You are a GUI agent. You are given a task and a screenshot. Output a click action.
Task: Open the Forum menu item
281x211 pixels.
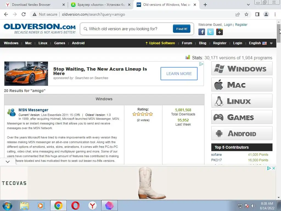[187, 43]
